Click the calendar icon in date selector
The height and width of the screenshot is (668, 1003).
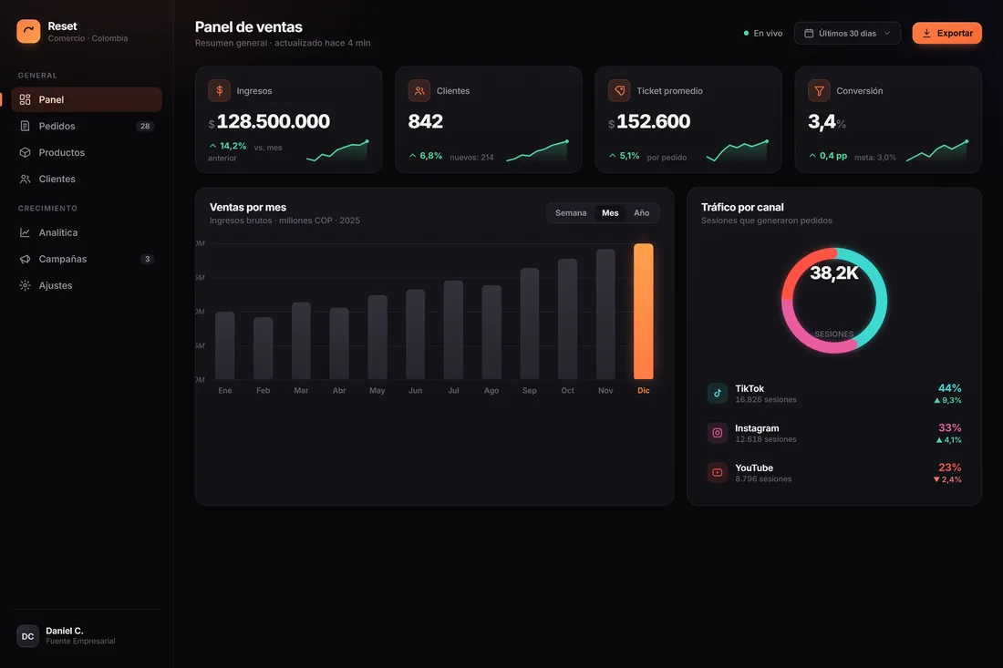click(809, 33)
